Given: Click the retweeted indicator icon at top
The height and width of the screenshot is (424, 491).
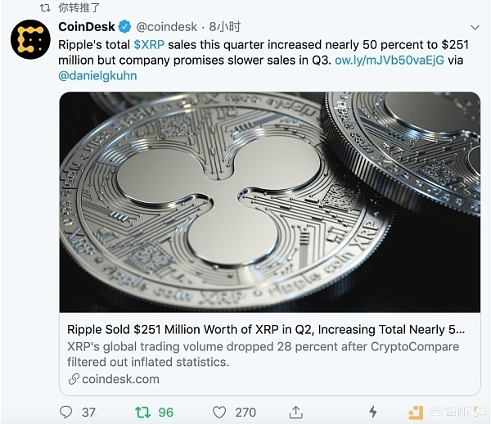Looking at the screenshot, I should [45, 8].
